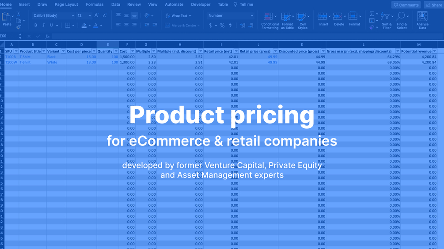The height and width of the screenshot is (249, 444).
Task: Click the Comments button
Action: point(406,5)
